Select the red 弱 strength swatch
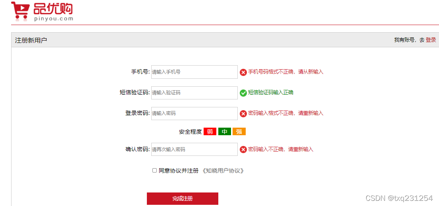The width and height of the screenshot is (439, 206). 210,132
